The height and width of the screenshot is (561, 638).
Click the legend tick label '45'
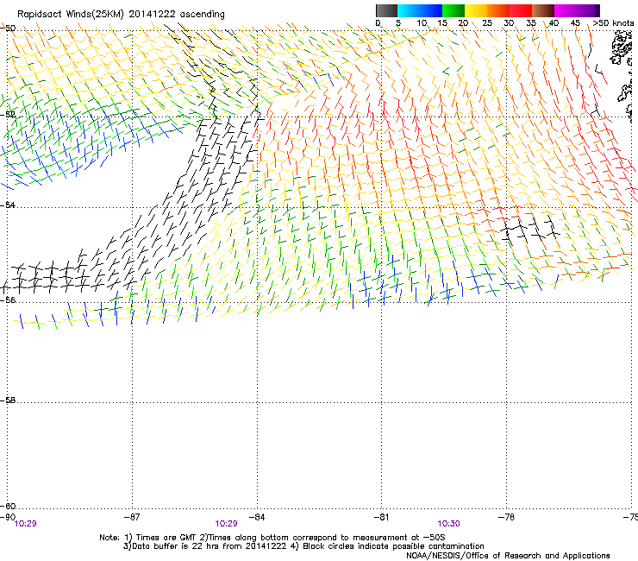(575, 23)
